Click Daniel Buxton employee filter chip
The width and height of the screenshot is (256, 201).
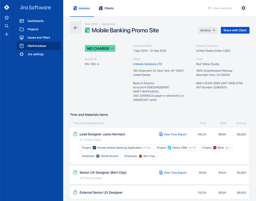point(100,156)
